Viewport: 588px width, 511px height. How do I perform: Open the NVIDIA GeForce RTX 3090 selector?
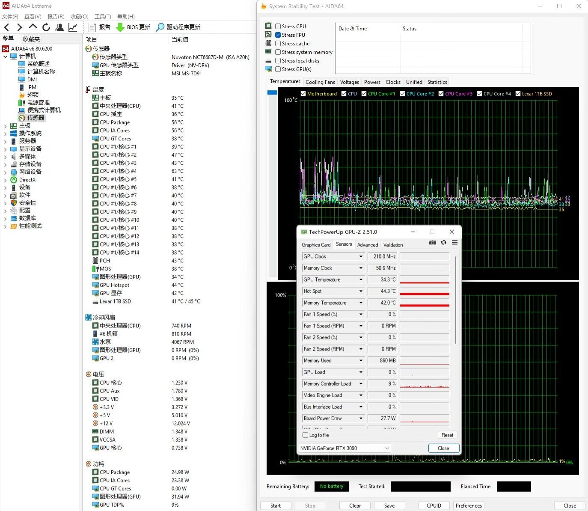(x=345, y=448)
